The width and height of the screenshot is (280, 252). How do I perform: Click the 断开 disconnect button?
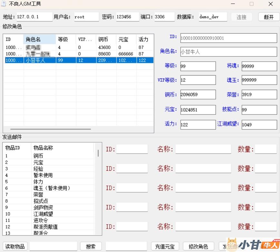click(x=269, y=17)
